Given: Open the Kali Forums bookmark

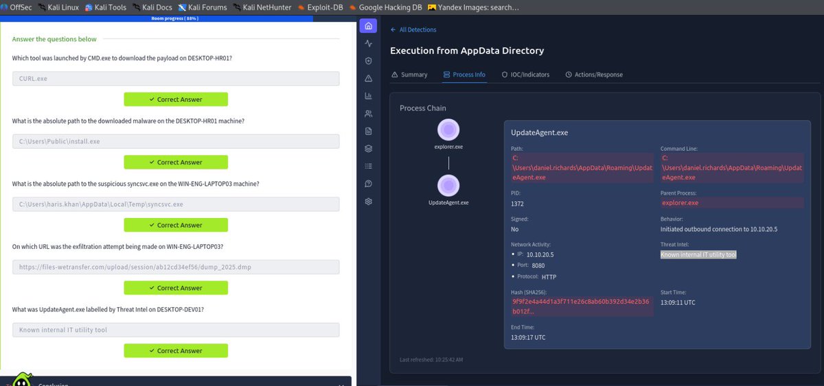Looking at the screenshot, I should pos(203,7).
